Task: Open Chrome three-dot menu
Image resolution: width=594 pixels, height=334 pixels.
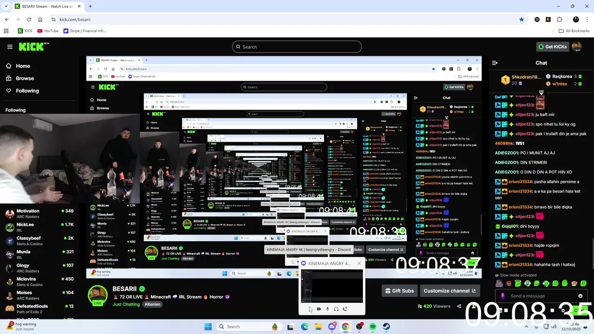Action: [587, 19]
